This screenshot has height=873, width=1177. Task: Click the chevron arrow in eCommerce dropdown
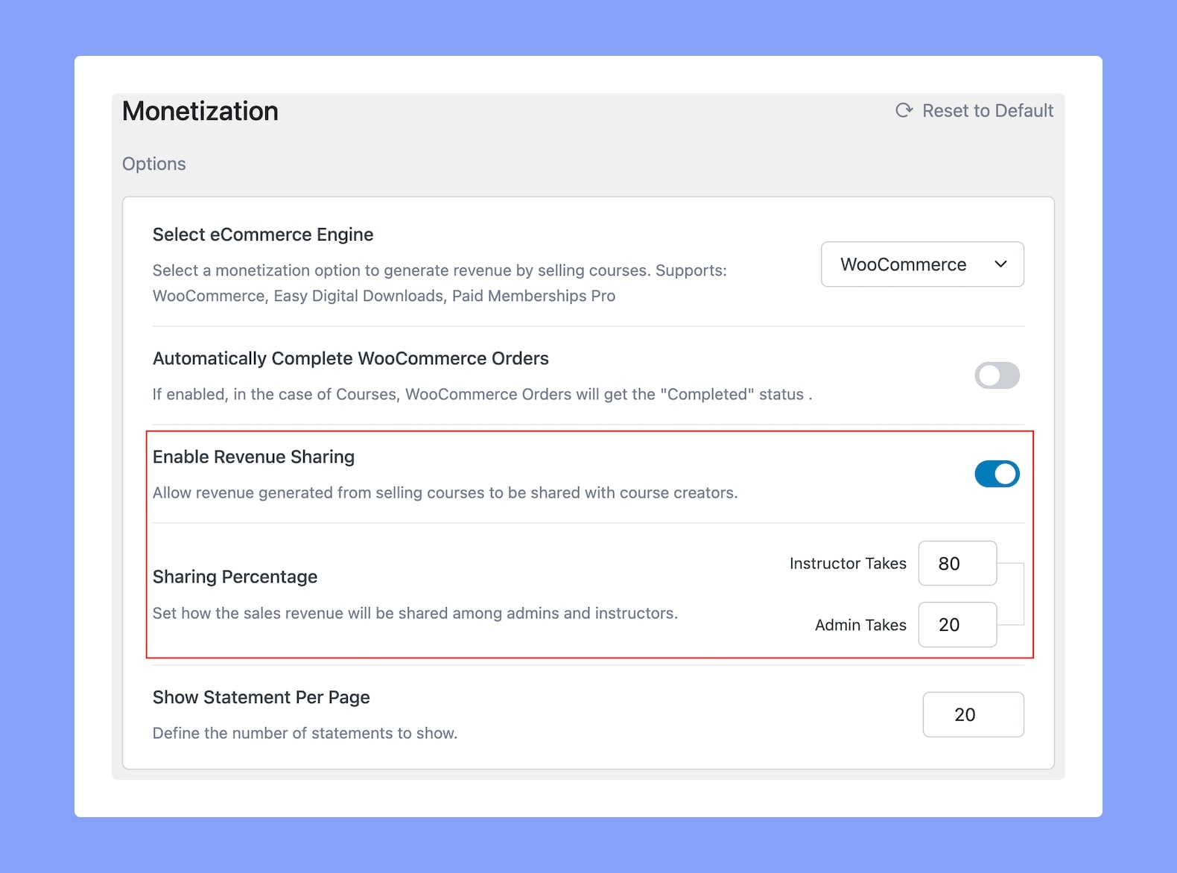coord(1000,264)
